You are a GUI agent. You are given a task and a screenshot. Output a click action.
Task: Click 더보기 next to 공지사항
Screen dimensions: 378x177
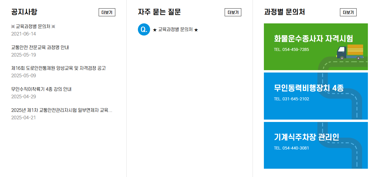pos(107,12)
